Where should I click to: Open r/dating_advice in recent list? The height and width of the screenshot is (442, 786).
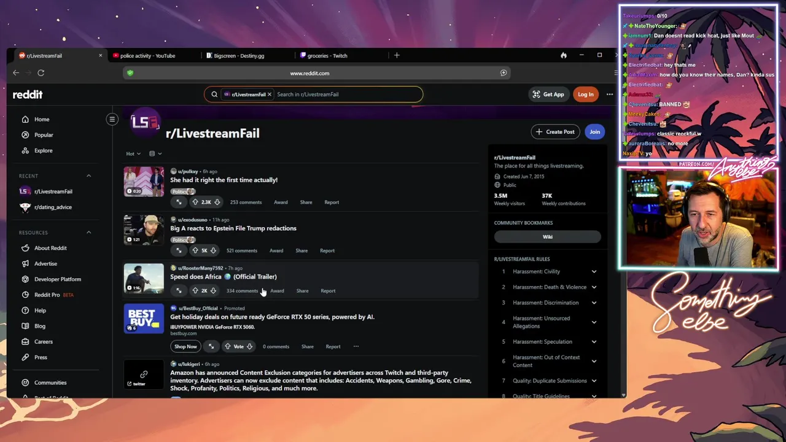53,207
